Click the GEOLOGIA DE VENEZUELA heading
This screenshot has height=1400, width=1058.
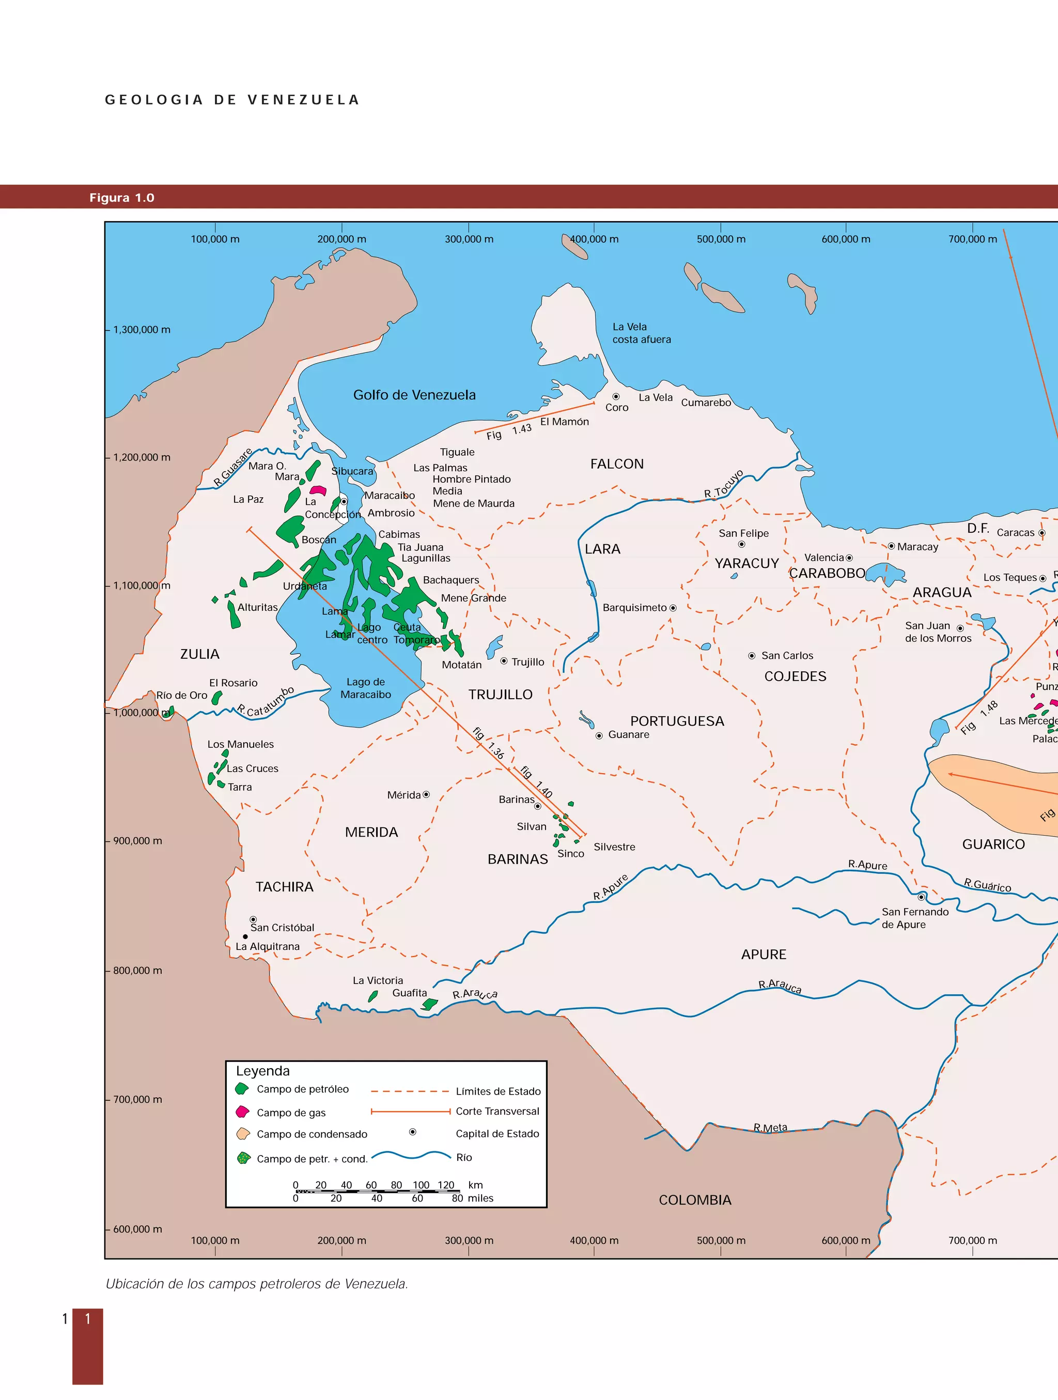click(232, 100)
